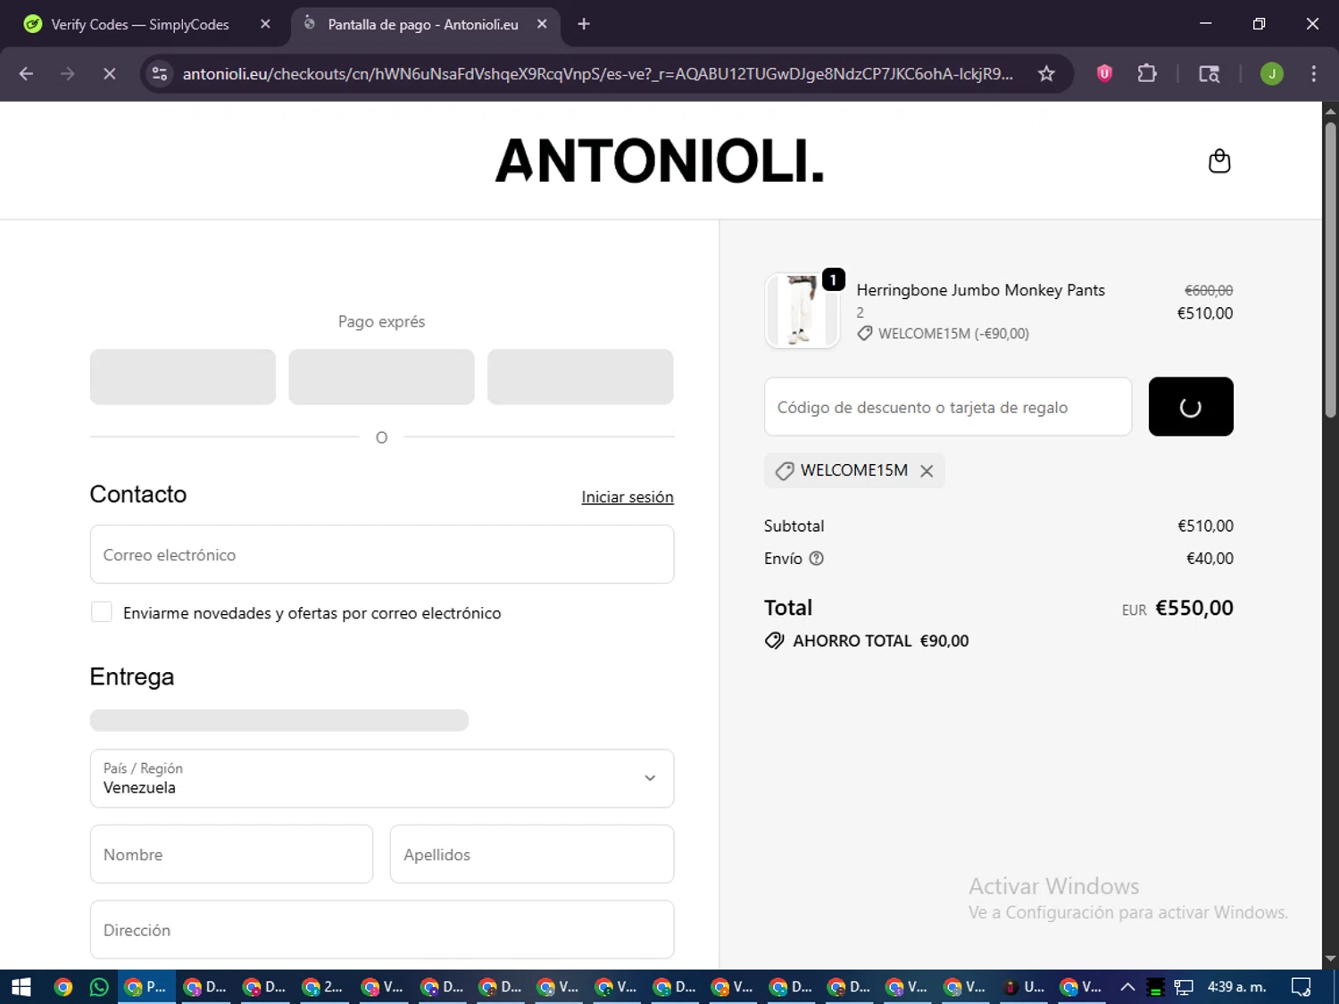Open the taskbar window labeled U...
The height and width of the screenshot is (1004, 1339).
(x=1024, y=987)
